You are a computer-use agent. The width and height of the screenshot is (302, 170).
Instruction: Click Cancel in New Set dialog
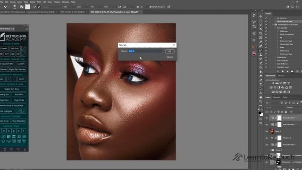[170, 57]
